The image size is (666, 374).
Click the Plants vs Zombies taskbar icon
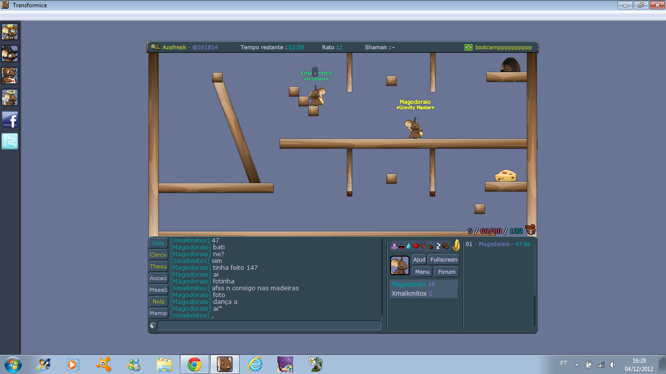[x=315, y=364]
